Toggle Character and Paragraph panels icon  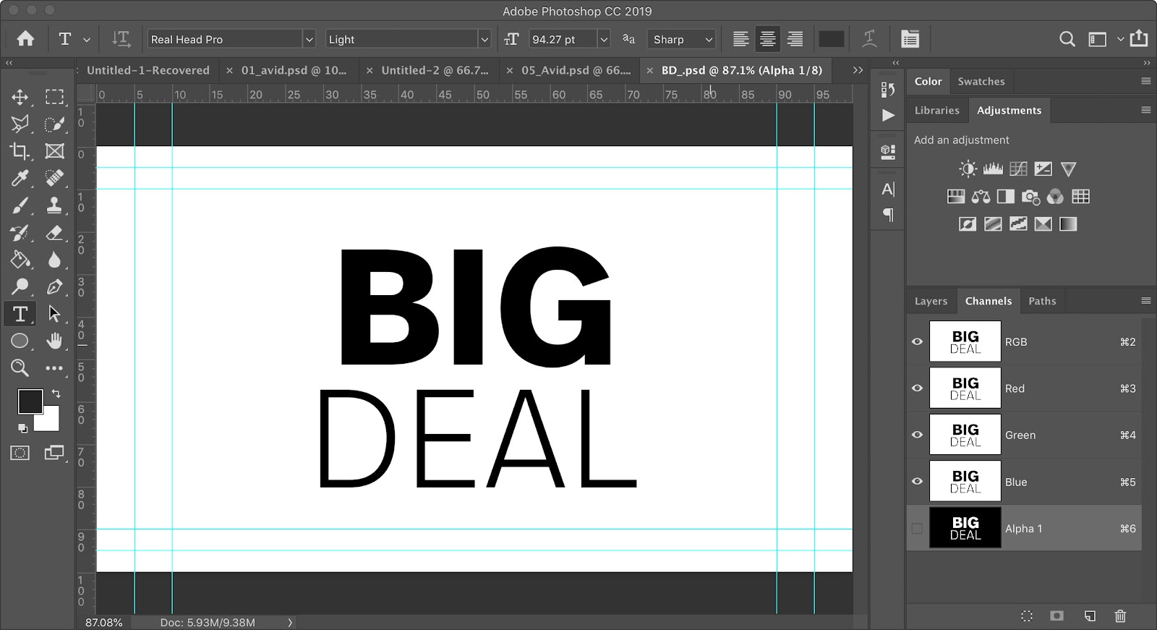coord(910,39)
